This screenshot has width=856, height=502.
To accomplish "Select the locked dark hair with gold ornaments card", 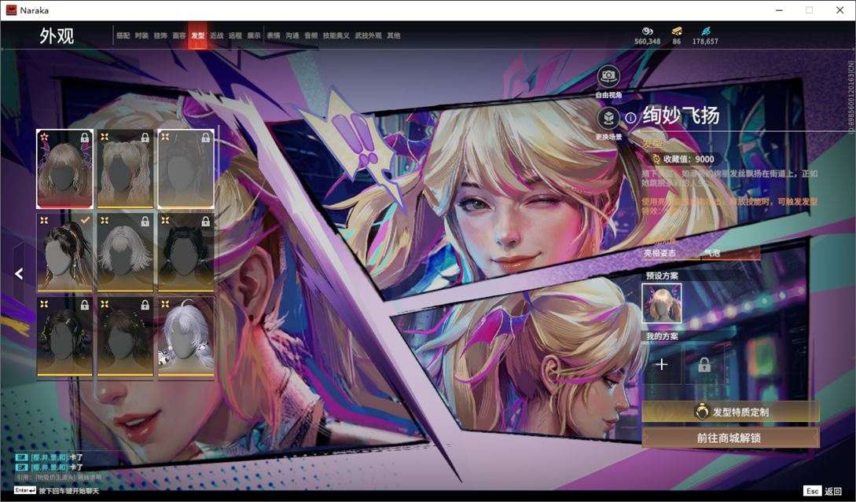I will (64, 336).
